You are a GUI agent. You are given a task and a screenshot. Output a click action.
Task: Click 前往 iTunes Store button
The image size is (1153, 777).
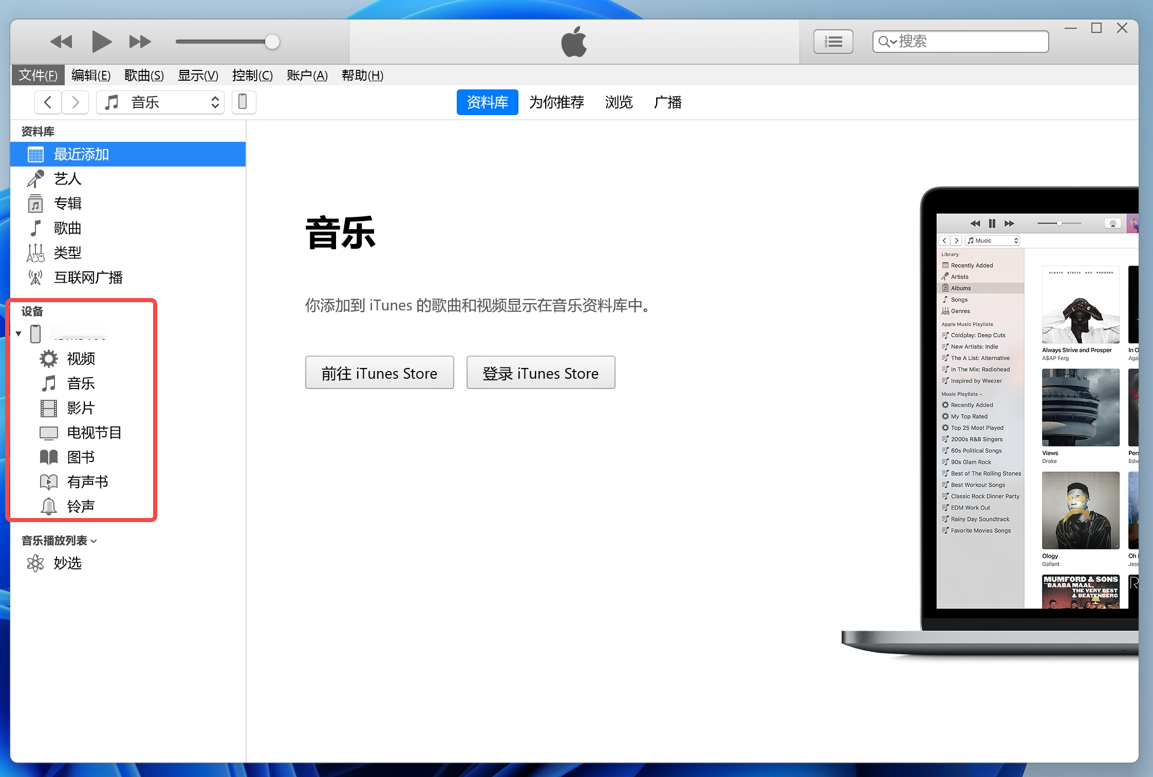click(379, 373)
